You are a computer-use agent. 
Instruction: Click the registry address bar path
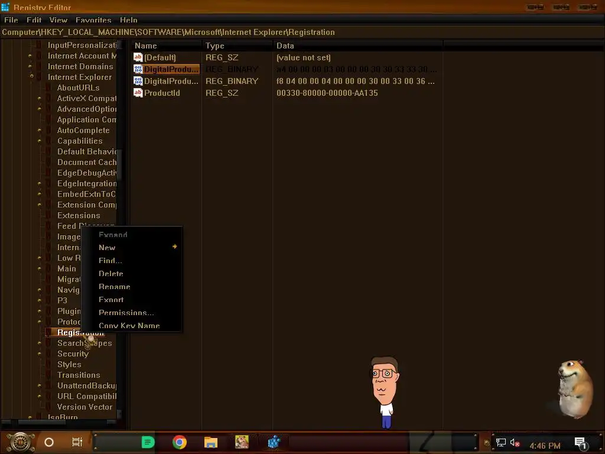coord(168,33)
